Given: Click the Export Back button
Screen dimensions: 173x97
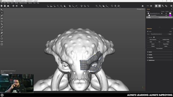Looking at the screenshot, I should [x=166, y=44].
